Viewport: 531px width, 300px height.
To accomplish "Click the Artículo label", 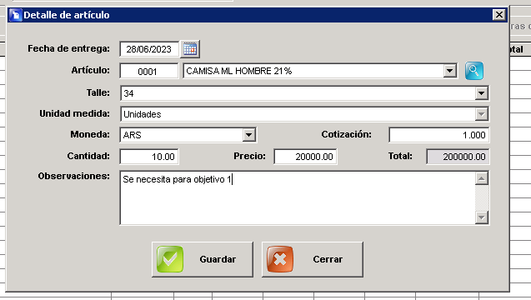I will tap(90, 70).
